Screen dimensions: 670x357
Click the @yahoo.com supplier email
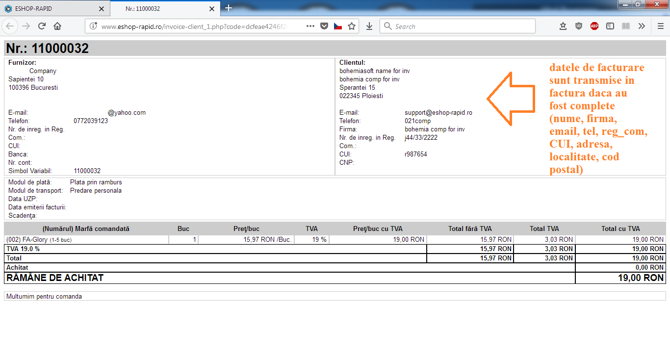click(127, 112)
